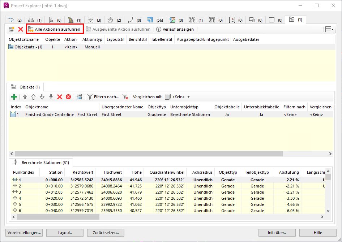
Task: Sort by 'Objektsatzname' column header
Action: pyautogui.click(x=24, y=39)
